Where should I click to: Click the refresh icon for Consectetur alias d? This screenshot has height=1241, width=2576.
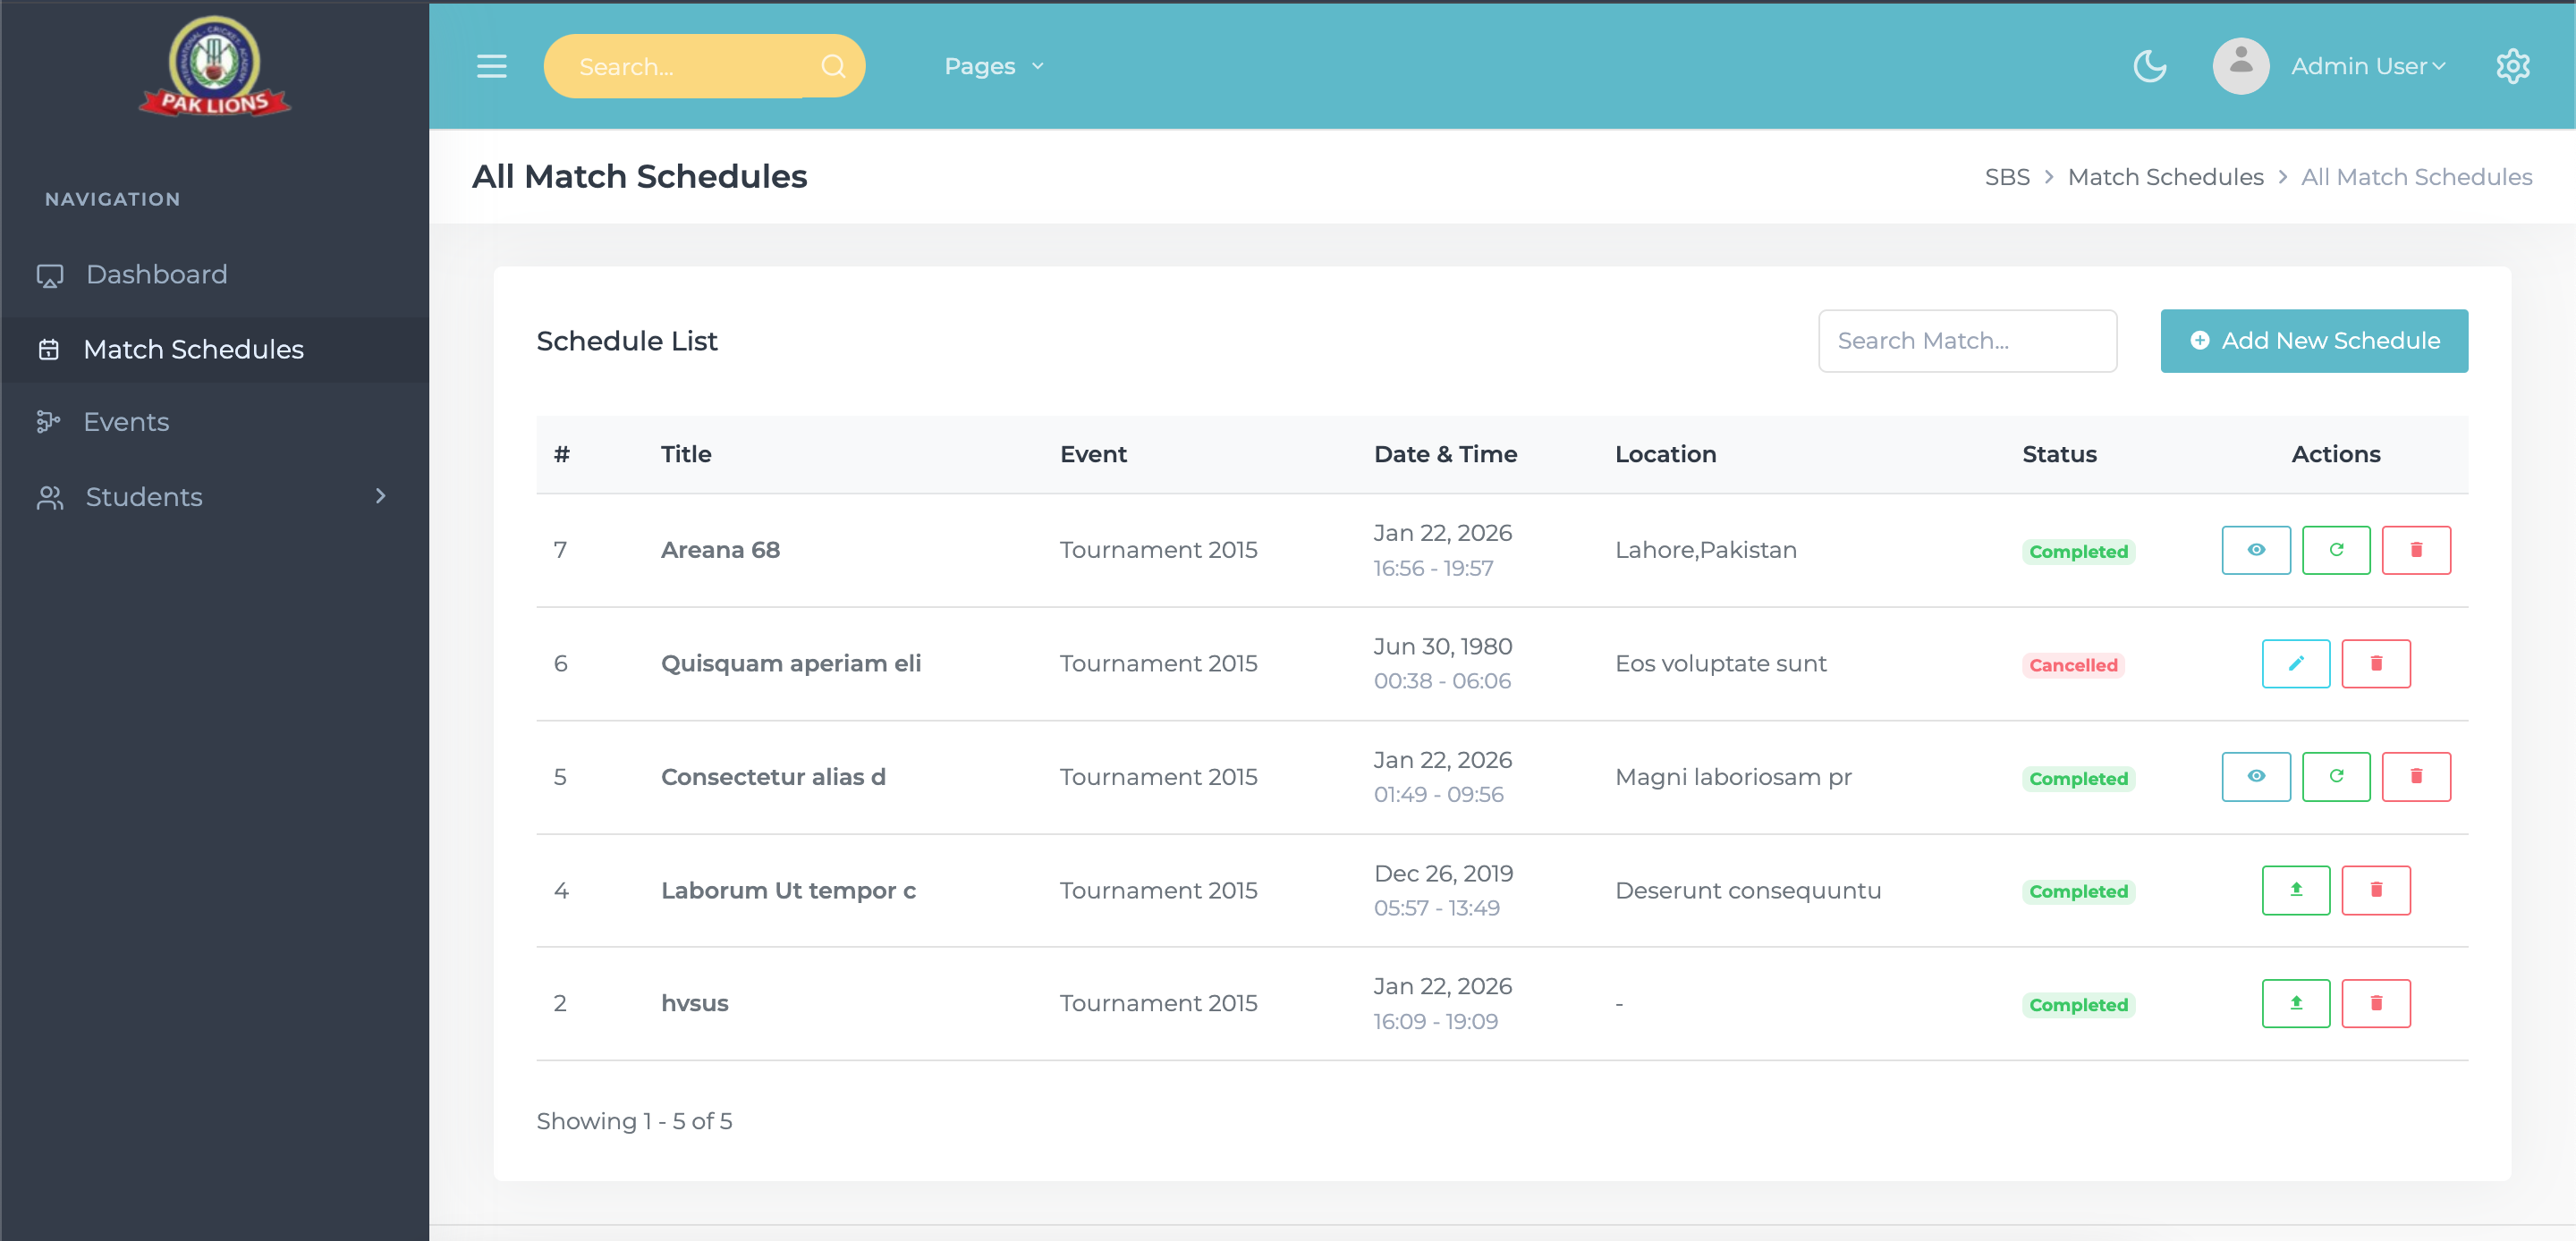tap(2335, 776)
